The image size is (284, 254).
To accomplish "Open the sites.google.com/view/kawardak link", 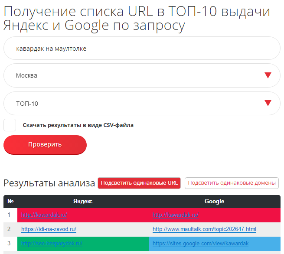I will click(x=201, y=244).
